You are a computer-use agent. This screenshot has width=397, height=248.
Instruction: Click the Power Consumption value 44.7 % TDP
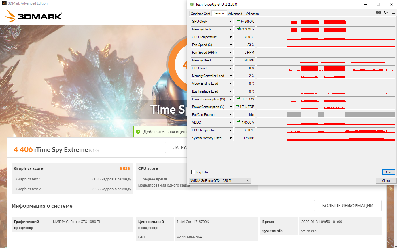(245, 107)
